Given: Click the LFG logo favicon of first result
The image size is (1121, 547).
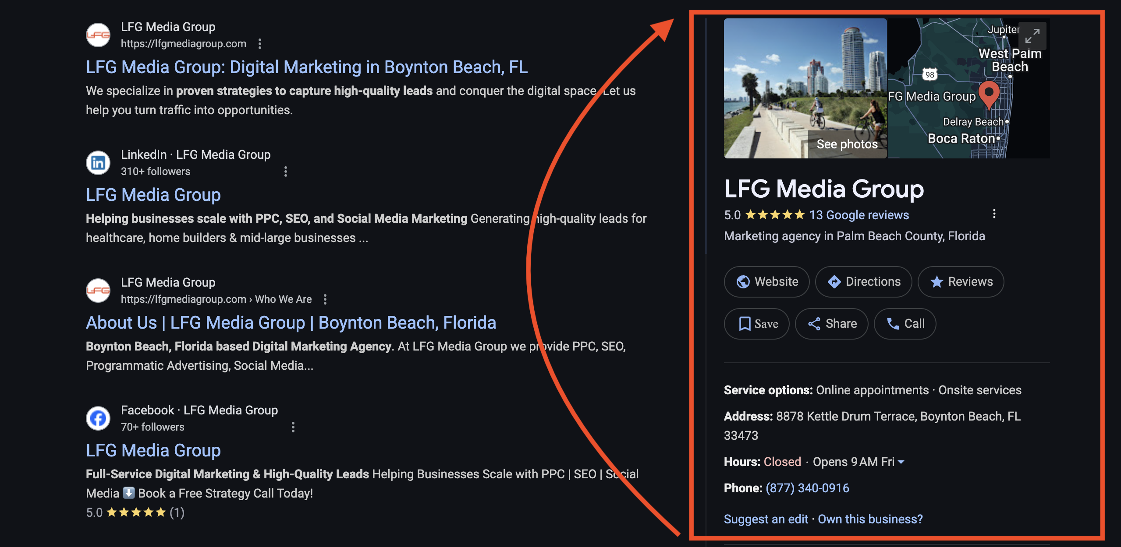Looking at the screenshot, I should coord(98,35).
